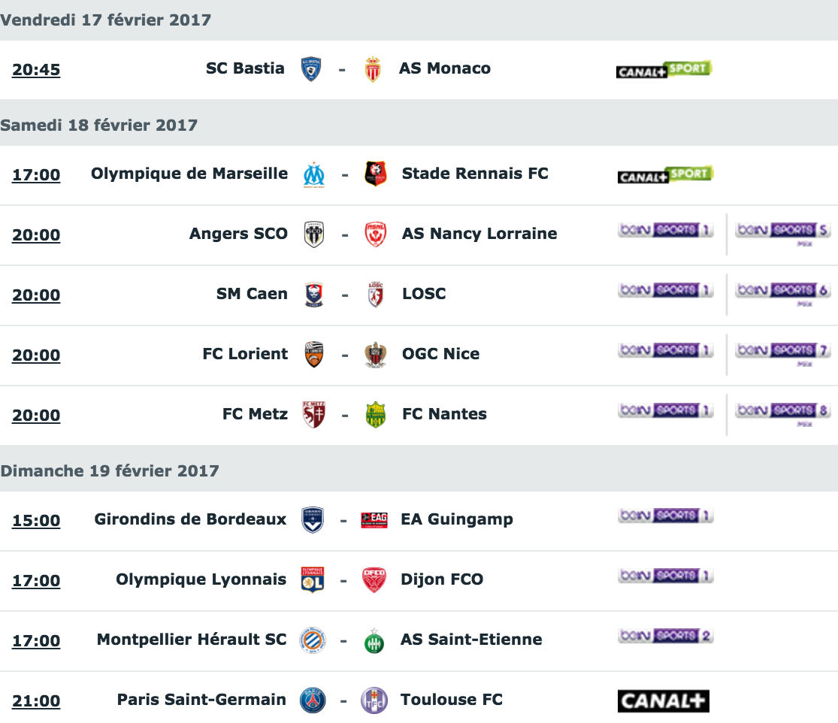The image size is (838, 723).
Task: Click the AS Saint-Etienne green crest
Action: coord(374,641)
